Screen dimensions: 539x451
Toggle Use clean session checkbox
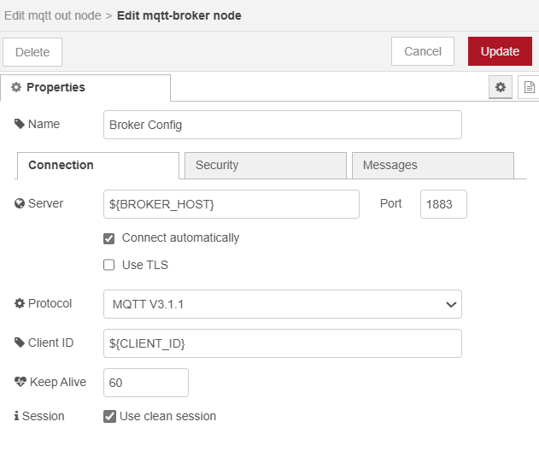pos(109,416)
